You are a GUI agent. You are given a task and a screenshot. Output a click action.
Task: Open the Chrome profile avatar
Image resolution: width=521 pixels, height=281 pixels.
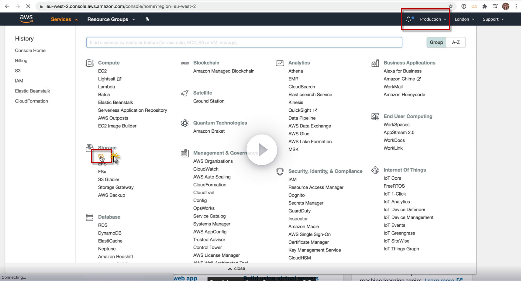(506, 6)
